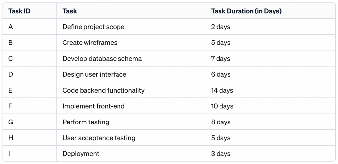Click the 10 days duration cell
Image resolution: width=338 pixels, height=164 pixels.
(222, 106)
